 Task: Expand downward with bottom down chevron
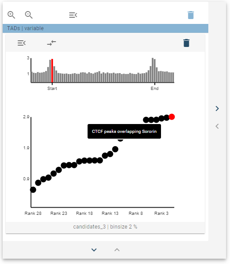tap(94, 250)
